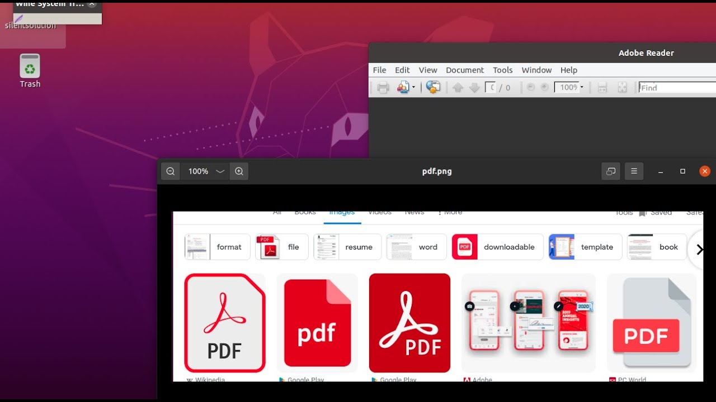
Task: Click the Collaborate people icon in Adobe Reader
Action: point(403,87)
